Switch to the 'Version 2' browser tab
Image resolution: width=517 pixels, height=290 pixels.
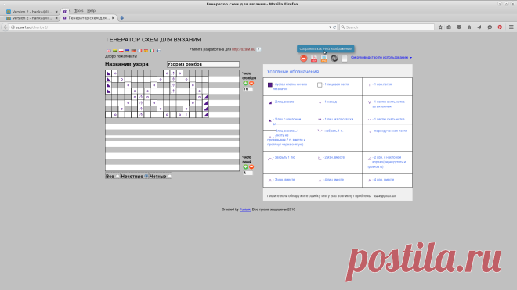(32, 18)
